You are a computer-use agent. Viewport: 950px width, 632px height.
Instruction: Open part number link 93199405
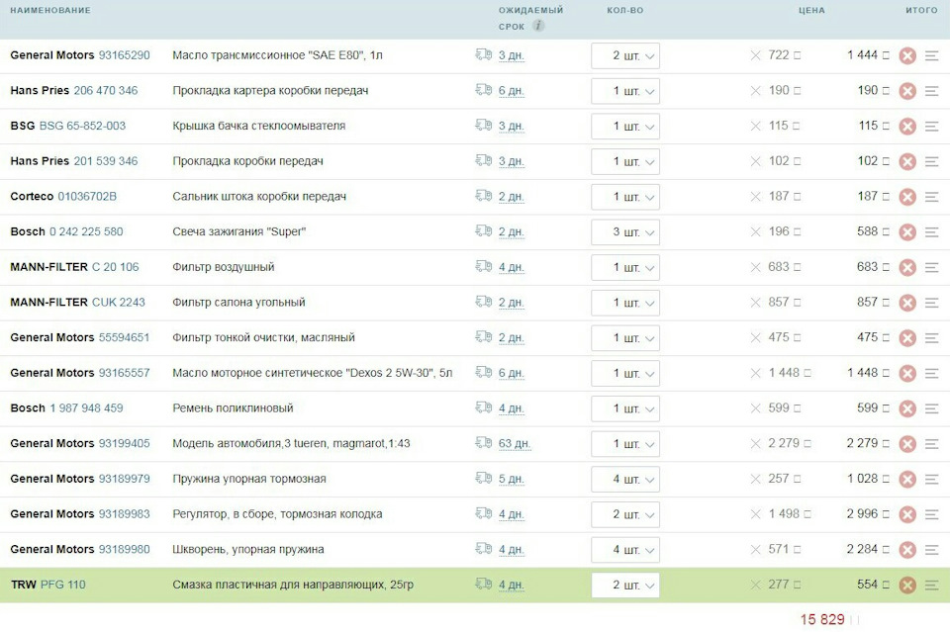pyautogui.click(x=125, y=443)
